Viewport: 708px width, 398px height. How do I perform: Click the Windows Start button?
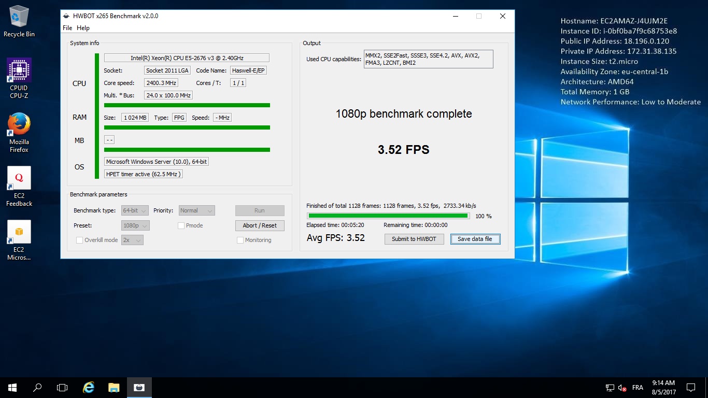[12, 387]
